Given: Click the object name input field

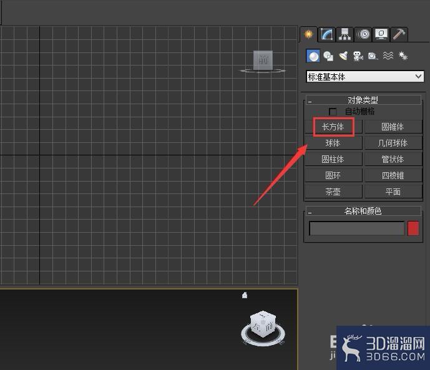Looking at the screenshot, I should tap(357, 228).
